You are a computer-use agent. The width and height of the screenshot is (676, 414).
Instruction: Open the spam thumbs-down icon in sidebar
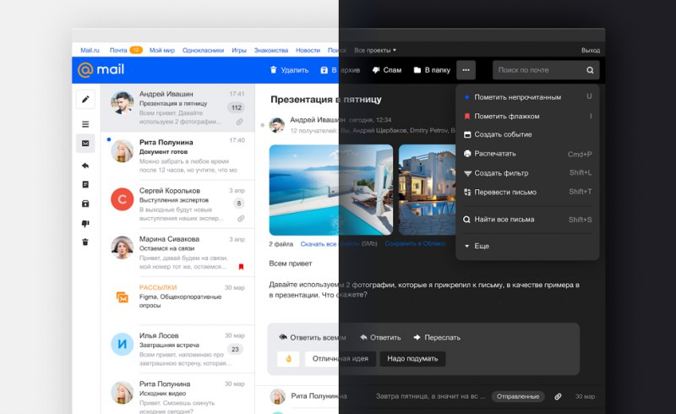click(85, 223)
